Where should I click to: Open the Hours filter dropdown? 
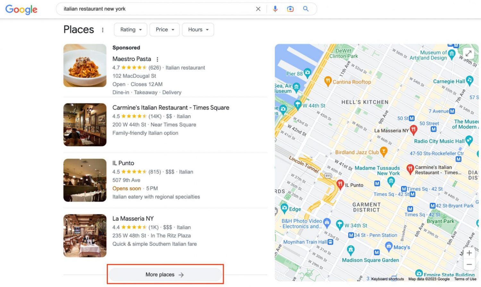198,30
